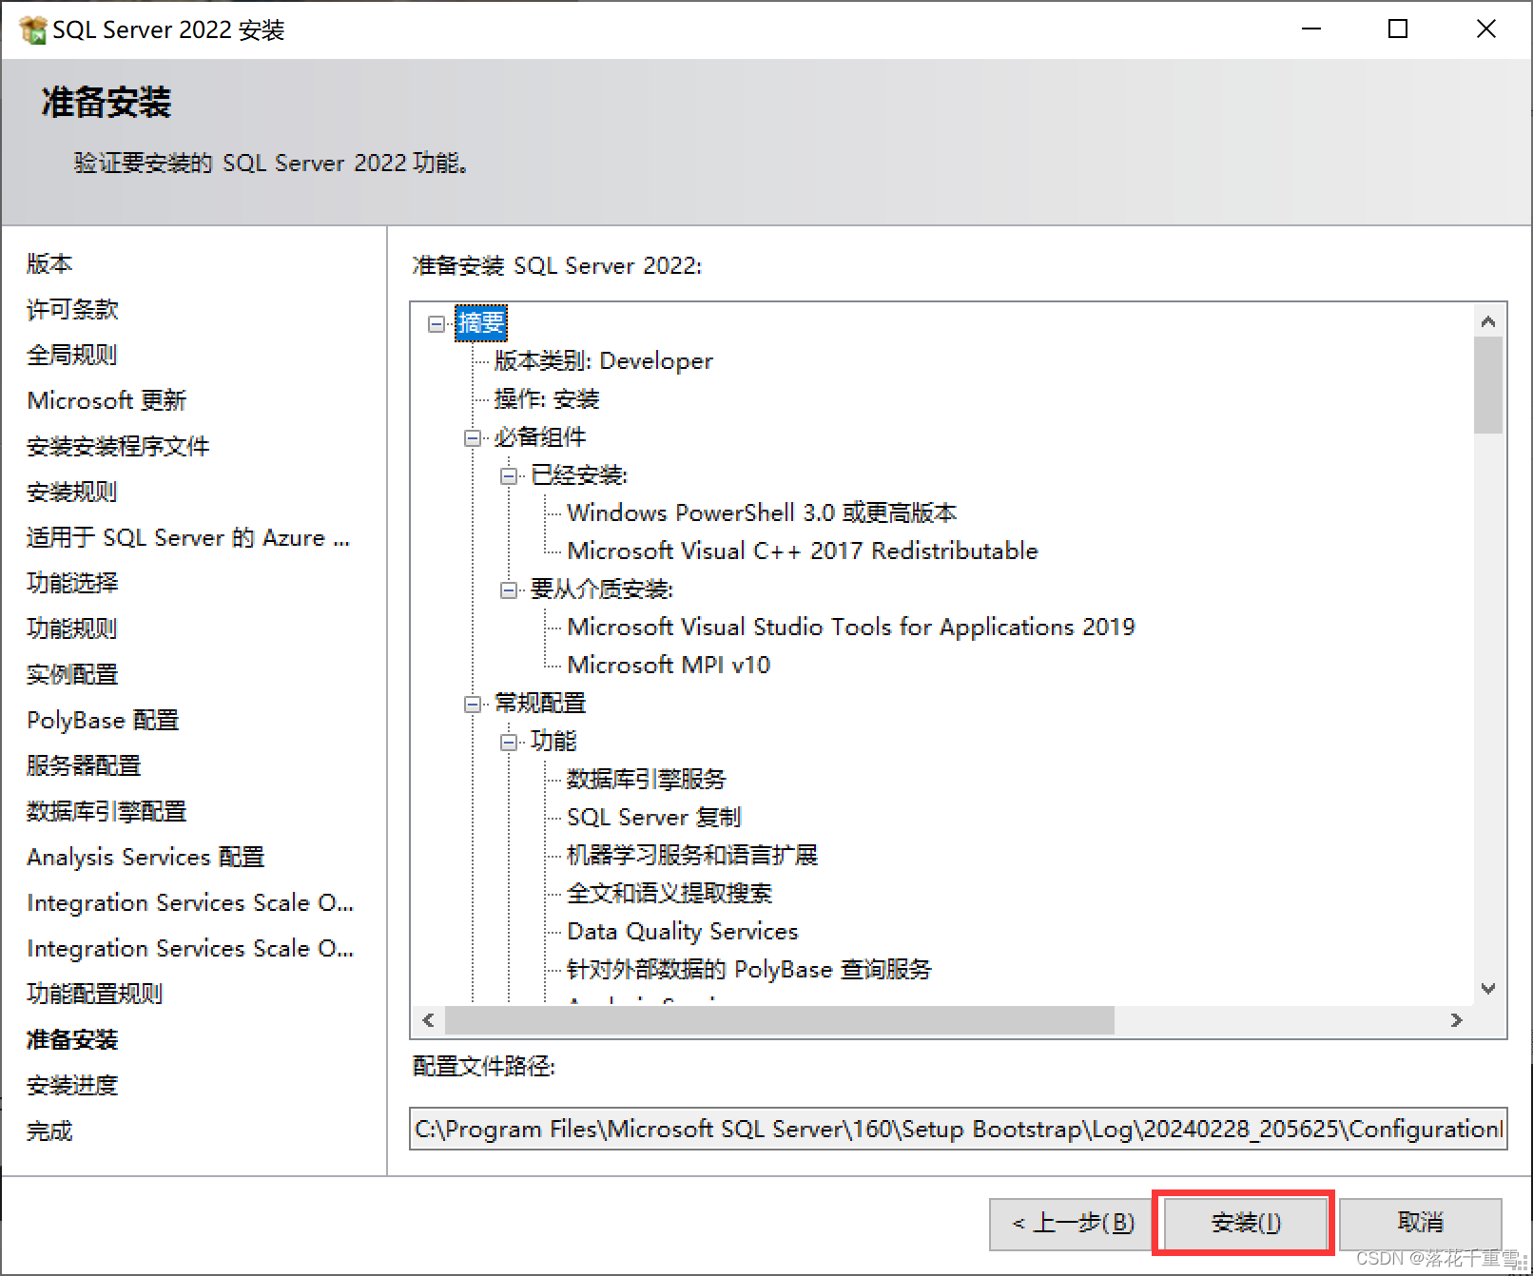
Task: Collapse the 摘要 tree node
Action: click(x=437, y=324)
